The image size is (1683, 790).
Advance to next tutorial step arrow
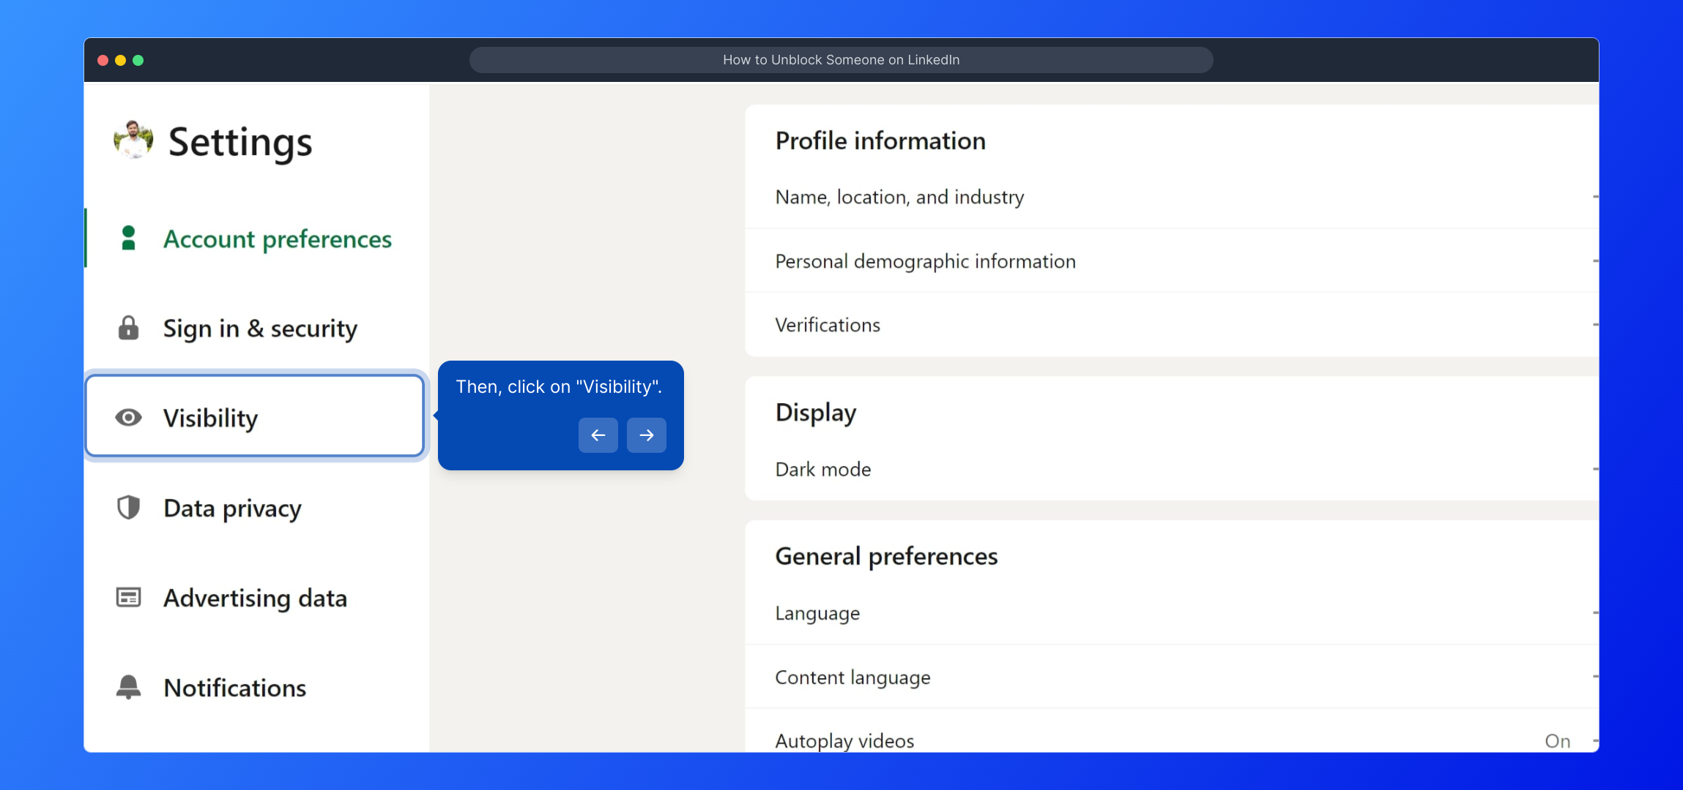[x=646, y=435]
